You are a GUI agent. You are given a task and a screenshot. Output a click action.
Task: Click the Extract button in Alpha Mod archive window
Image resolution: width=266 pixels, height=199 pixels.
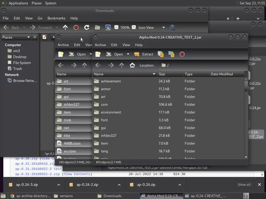pos(143,54)
